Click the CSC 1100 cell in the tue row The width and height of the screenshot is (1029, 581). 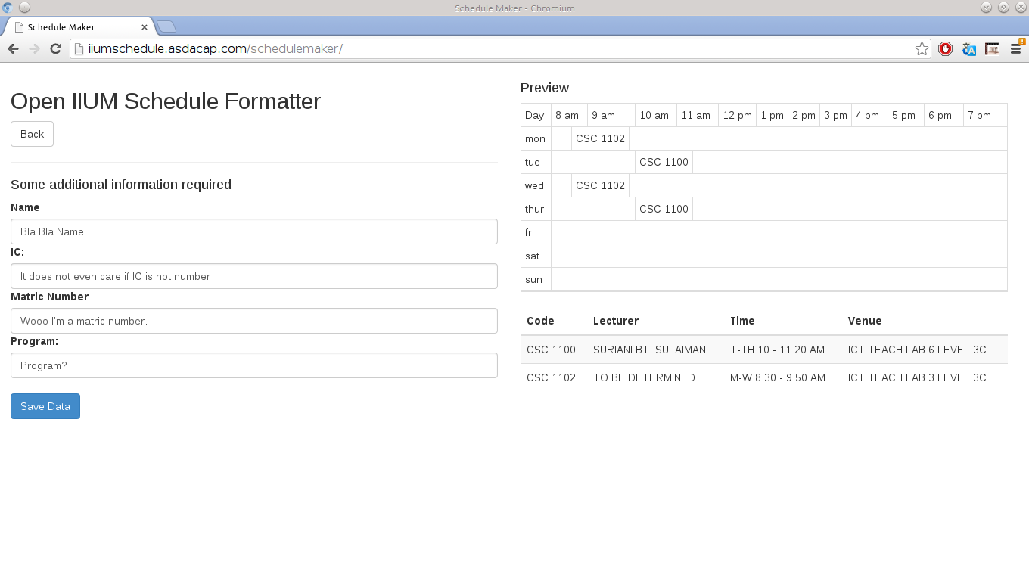664,162
